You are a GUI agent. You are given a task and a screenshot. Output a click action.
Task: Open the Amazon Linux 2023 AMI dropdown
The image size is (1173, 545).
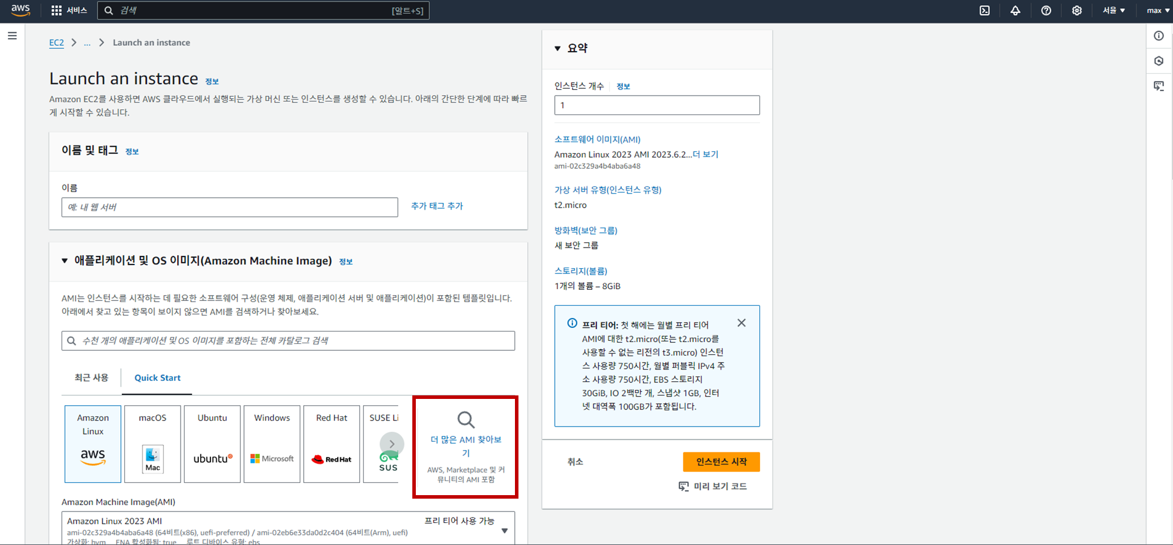(288, 528)
